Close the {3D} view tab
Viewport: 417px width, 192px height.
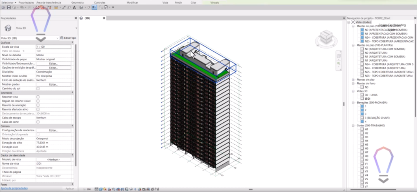click(x=104, y=18)
